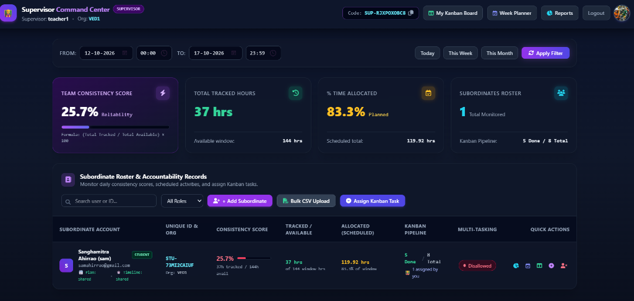
Task: Click the Supervisor Command Center logo icon
Action: click(9, 13)
